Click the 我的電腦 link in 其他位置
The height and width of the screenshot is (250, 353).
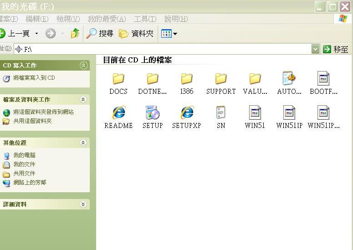click(24, 155)
